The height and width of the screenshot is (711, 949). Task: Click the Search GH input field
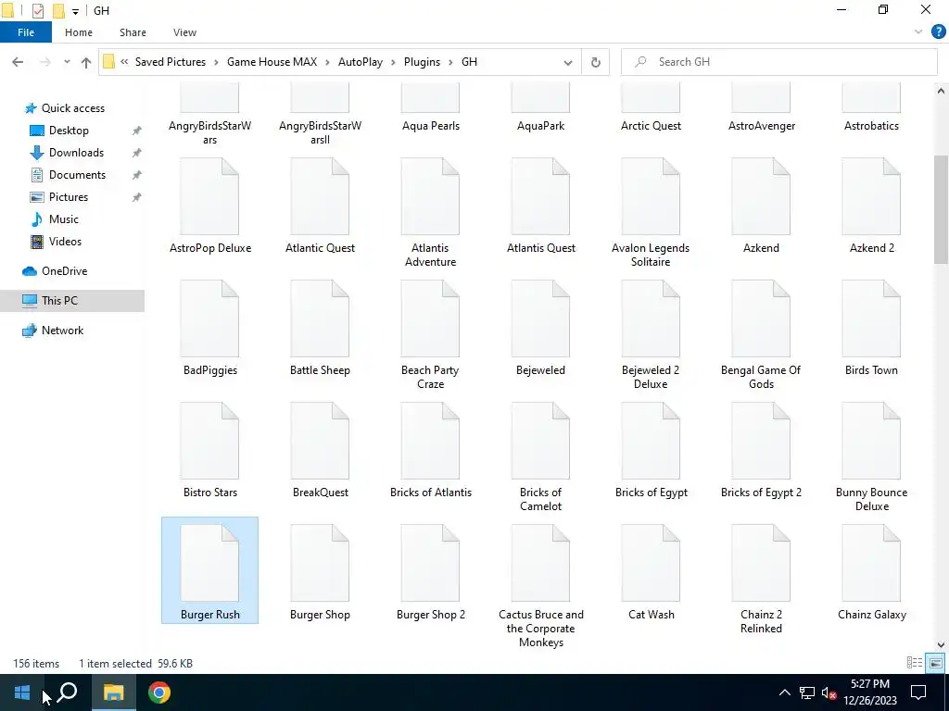(x=778, y=62)
